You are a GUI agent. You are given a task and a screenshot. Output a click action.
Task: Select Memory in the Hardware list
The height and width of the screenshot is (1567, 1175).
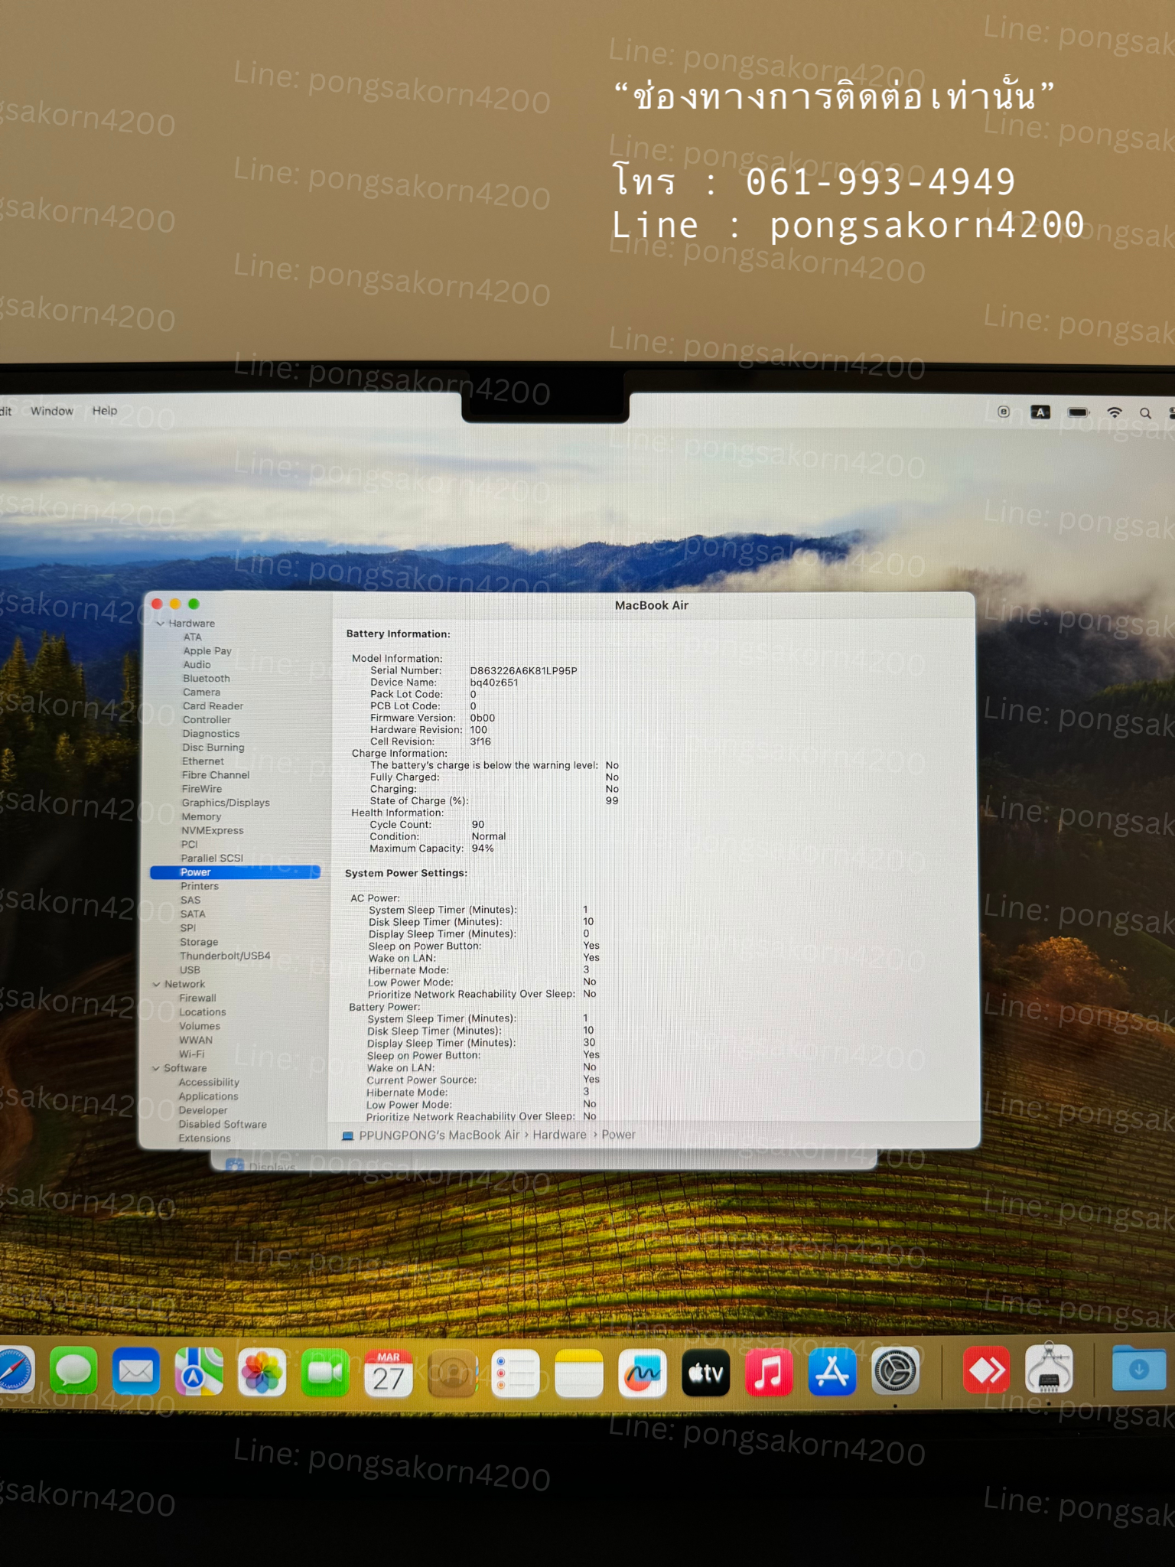tap(201, 816)
